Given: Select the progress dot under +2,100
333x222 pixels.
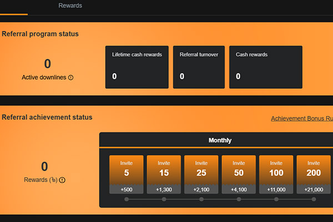Looking at the screenshot, I should point(201,199).
